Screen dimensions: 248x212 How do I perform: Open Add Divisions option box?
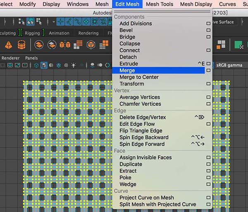pos(208,24)
